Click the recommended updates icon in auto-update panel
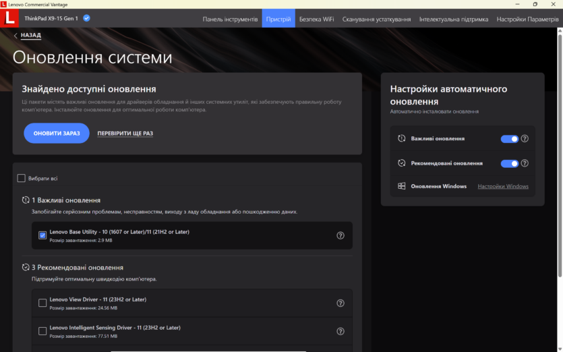Viewport: 563px width, 352px height. pos(401,163)
